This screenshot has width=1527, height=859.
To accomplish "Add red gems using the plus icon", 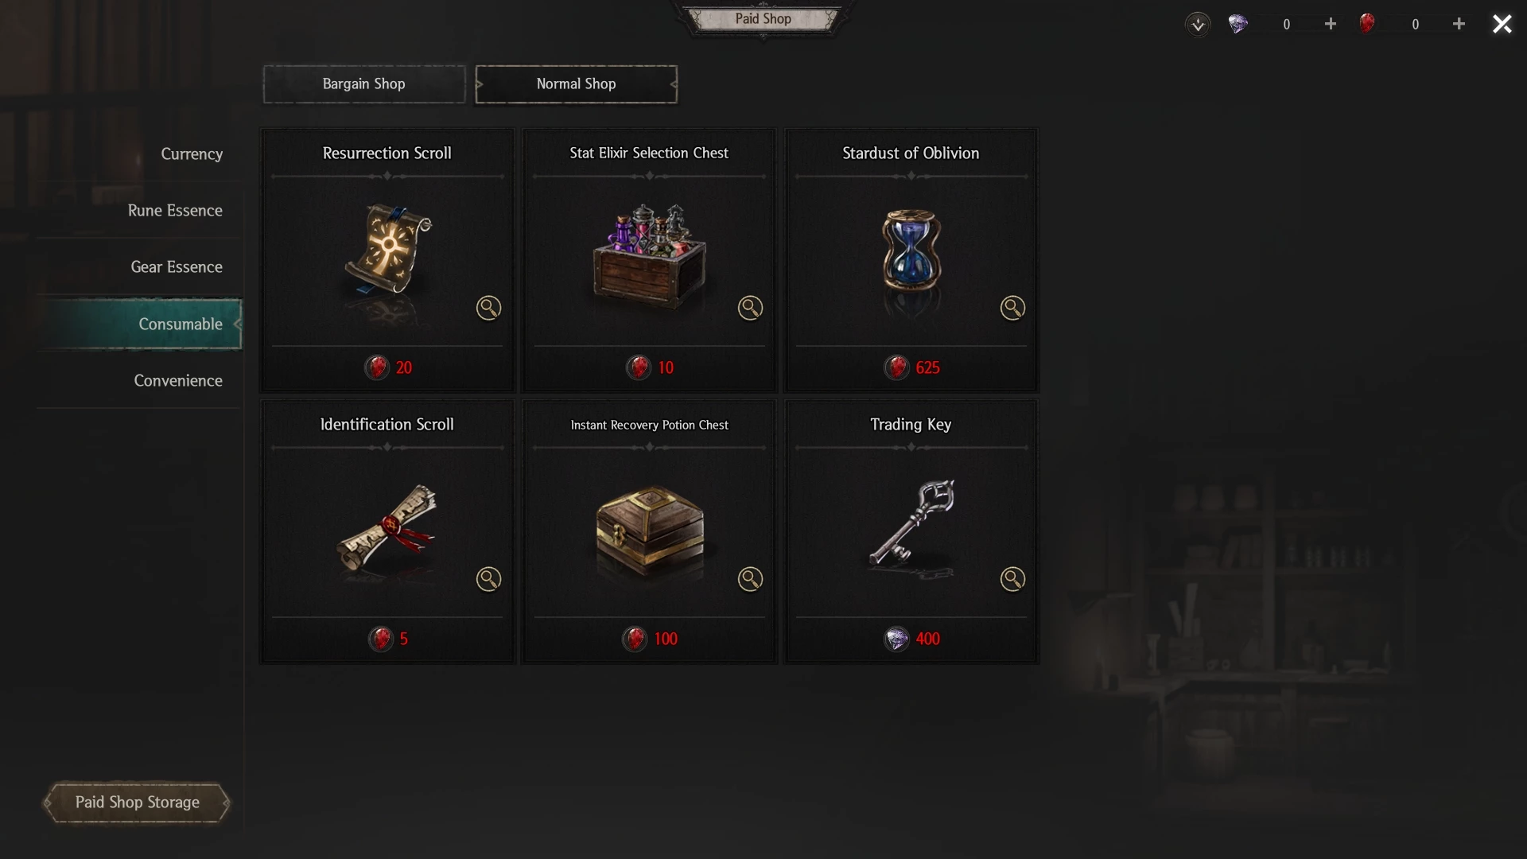I will pyautogui.click(x=1459, y=24).
